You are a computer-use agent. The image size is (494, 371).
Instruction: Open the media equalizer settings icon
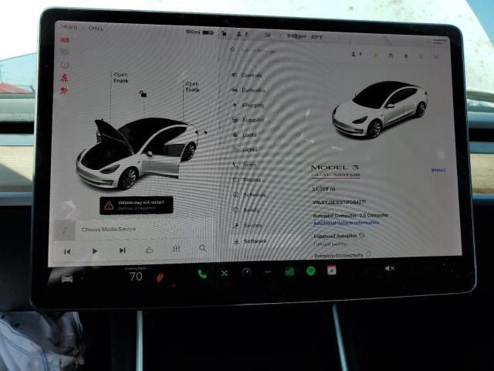(176, 250)
